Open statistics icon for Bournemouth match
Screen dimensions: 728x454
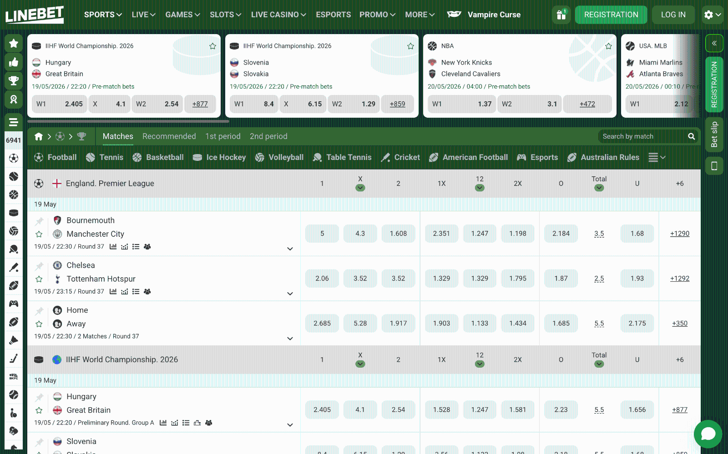click(x=113, y=247)
